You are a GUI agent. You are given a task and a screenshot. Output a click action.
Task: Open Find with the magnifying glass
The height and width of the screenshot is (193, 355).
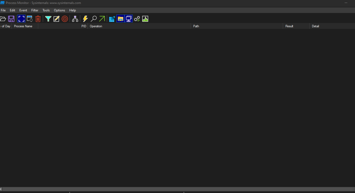(x=93, y=19)
